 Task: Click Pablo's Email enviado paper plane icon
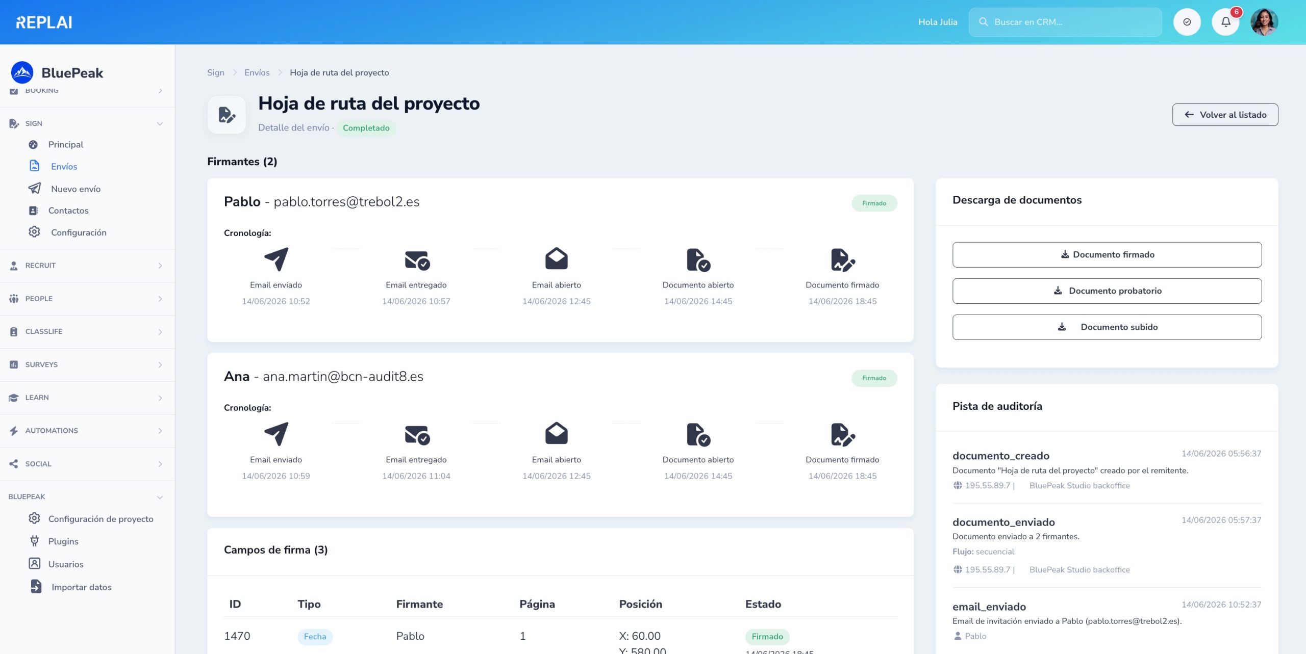pos(276,259)
